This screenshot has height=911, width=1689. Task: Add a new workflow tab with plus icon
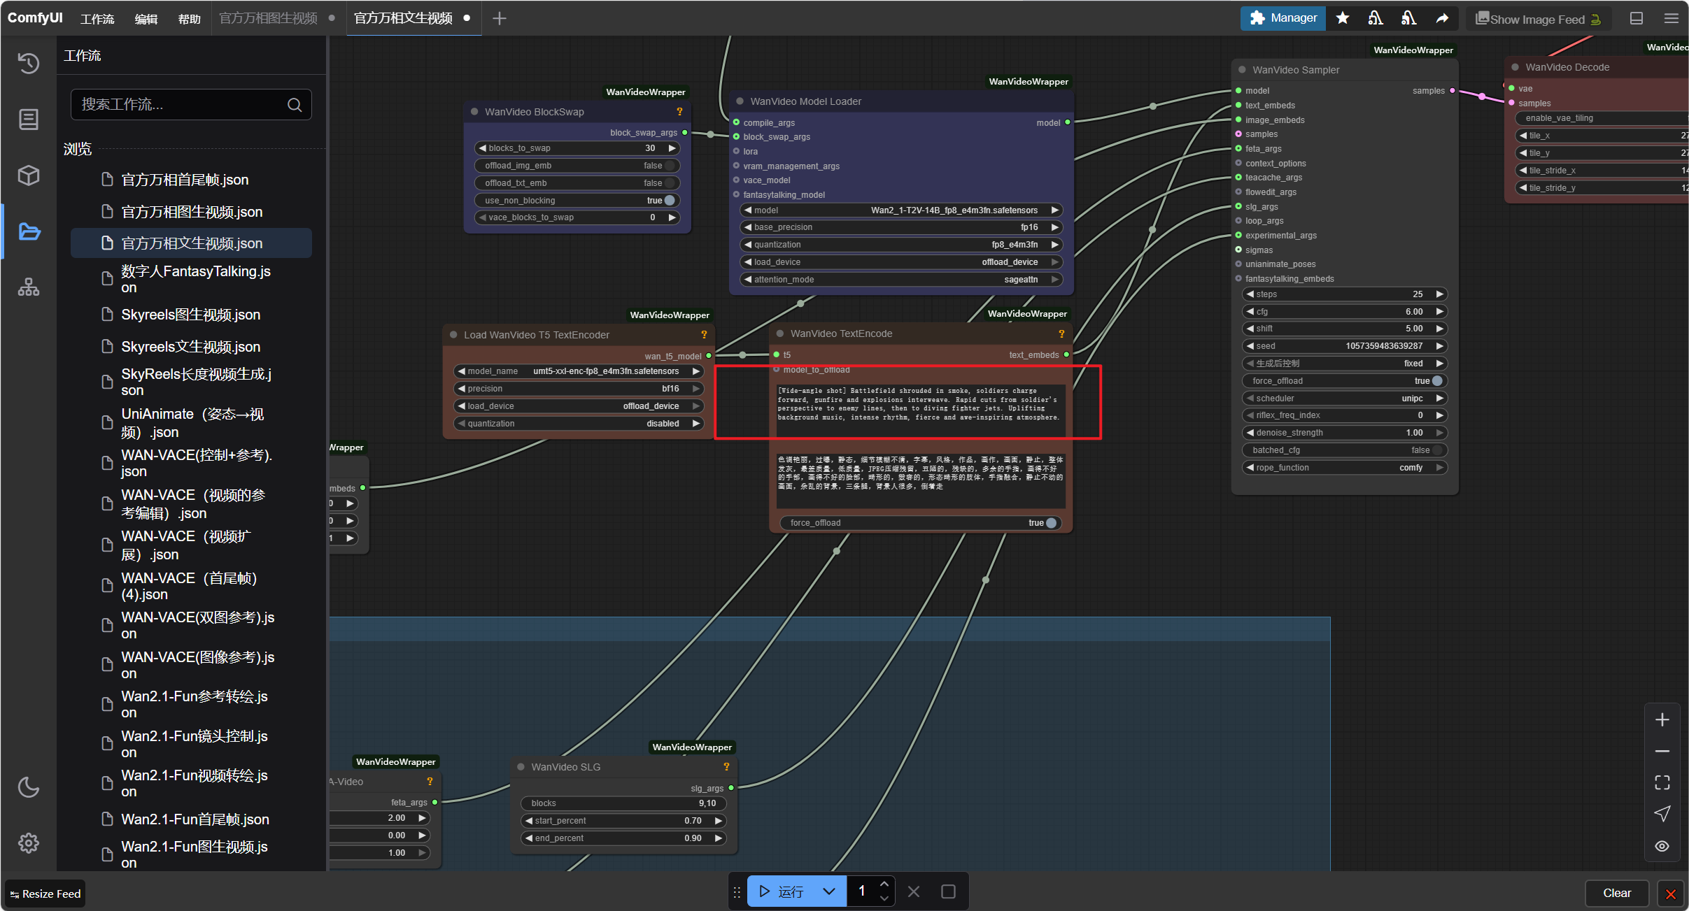click(499, 18)
